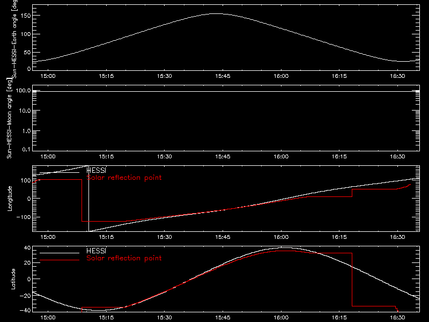Image resolution: width=429 pixels, height=322 pixels.
Task: Select 15:15 label under Longitude plot
Action: (106, 237)
